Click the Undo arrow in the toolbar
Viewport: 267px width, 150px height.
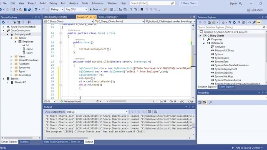(x=36, y=10)
